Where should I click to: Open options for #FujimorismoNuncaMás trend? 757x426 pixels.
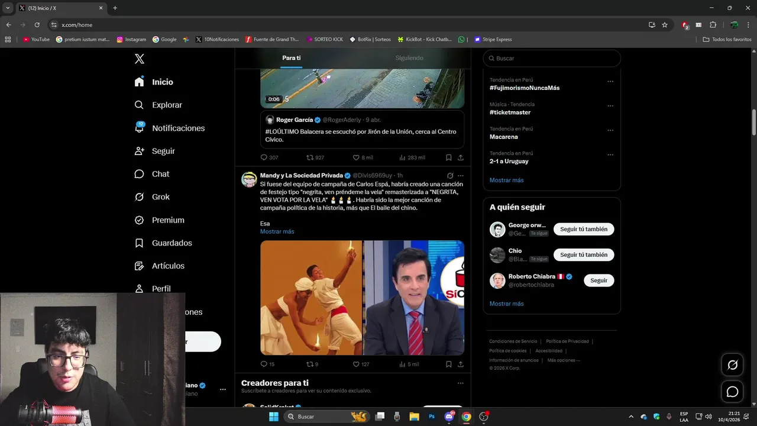[610, 82]
